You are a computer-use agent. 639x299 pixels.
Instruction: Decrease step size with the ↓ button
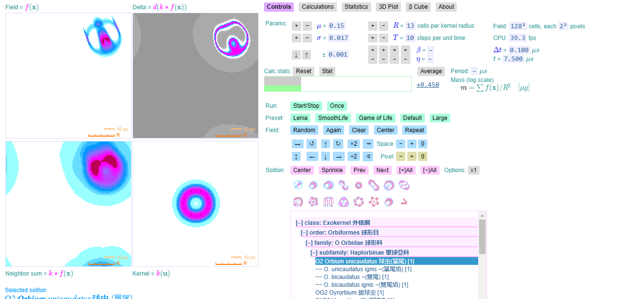coord(296,55)
